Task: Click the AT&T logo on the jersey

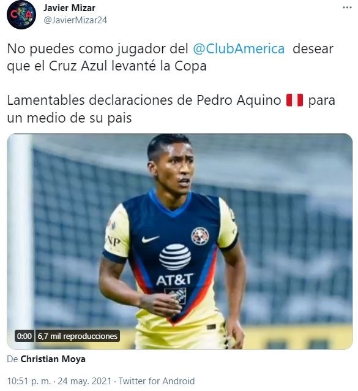Action: pyautogui.click(x=175, y=265)
